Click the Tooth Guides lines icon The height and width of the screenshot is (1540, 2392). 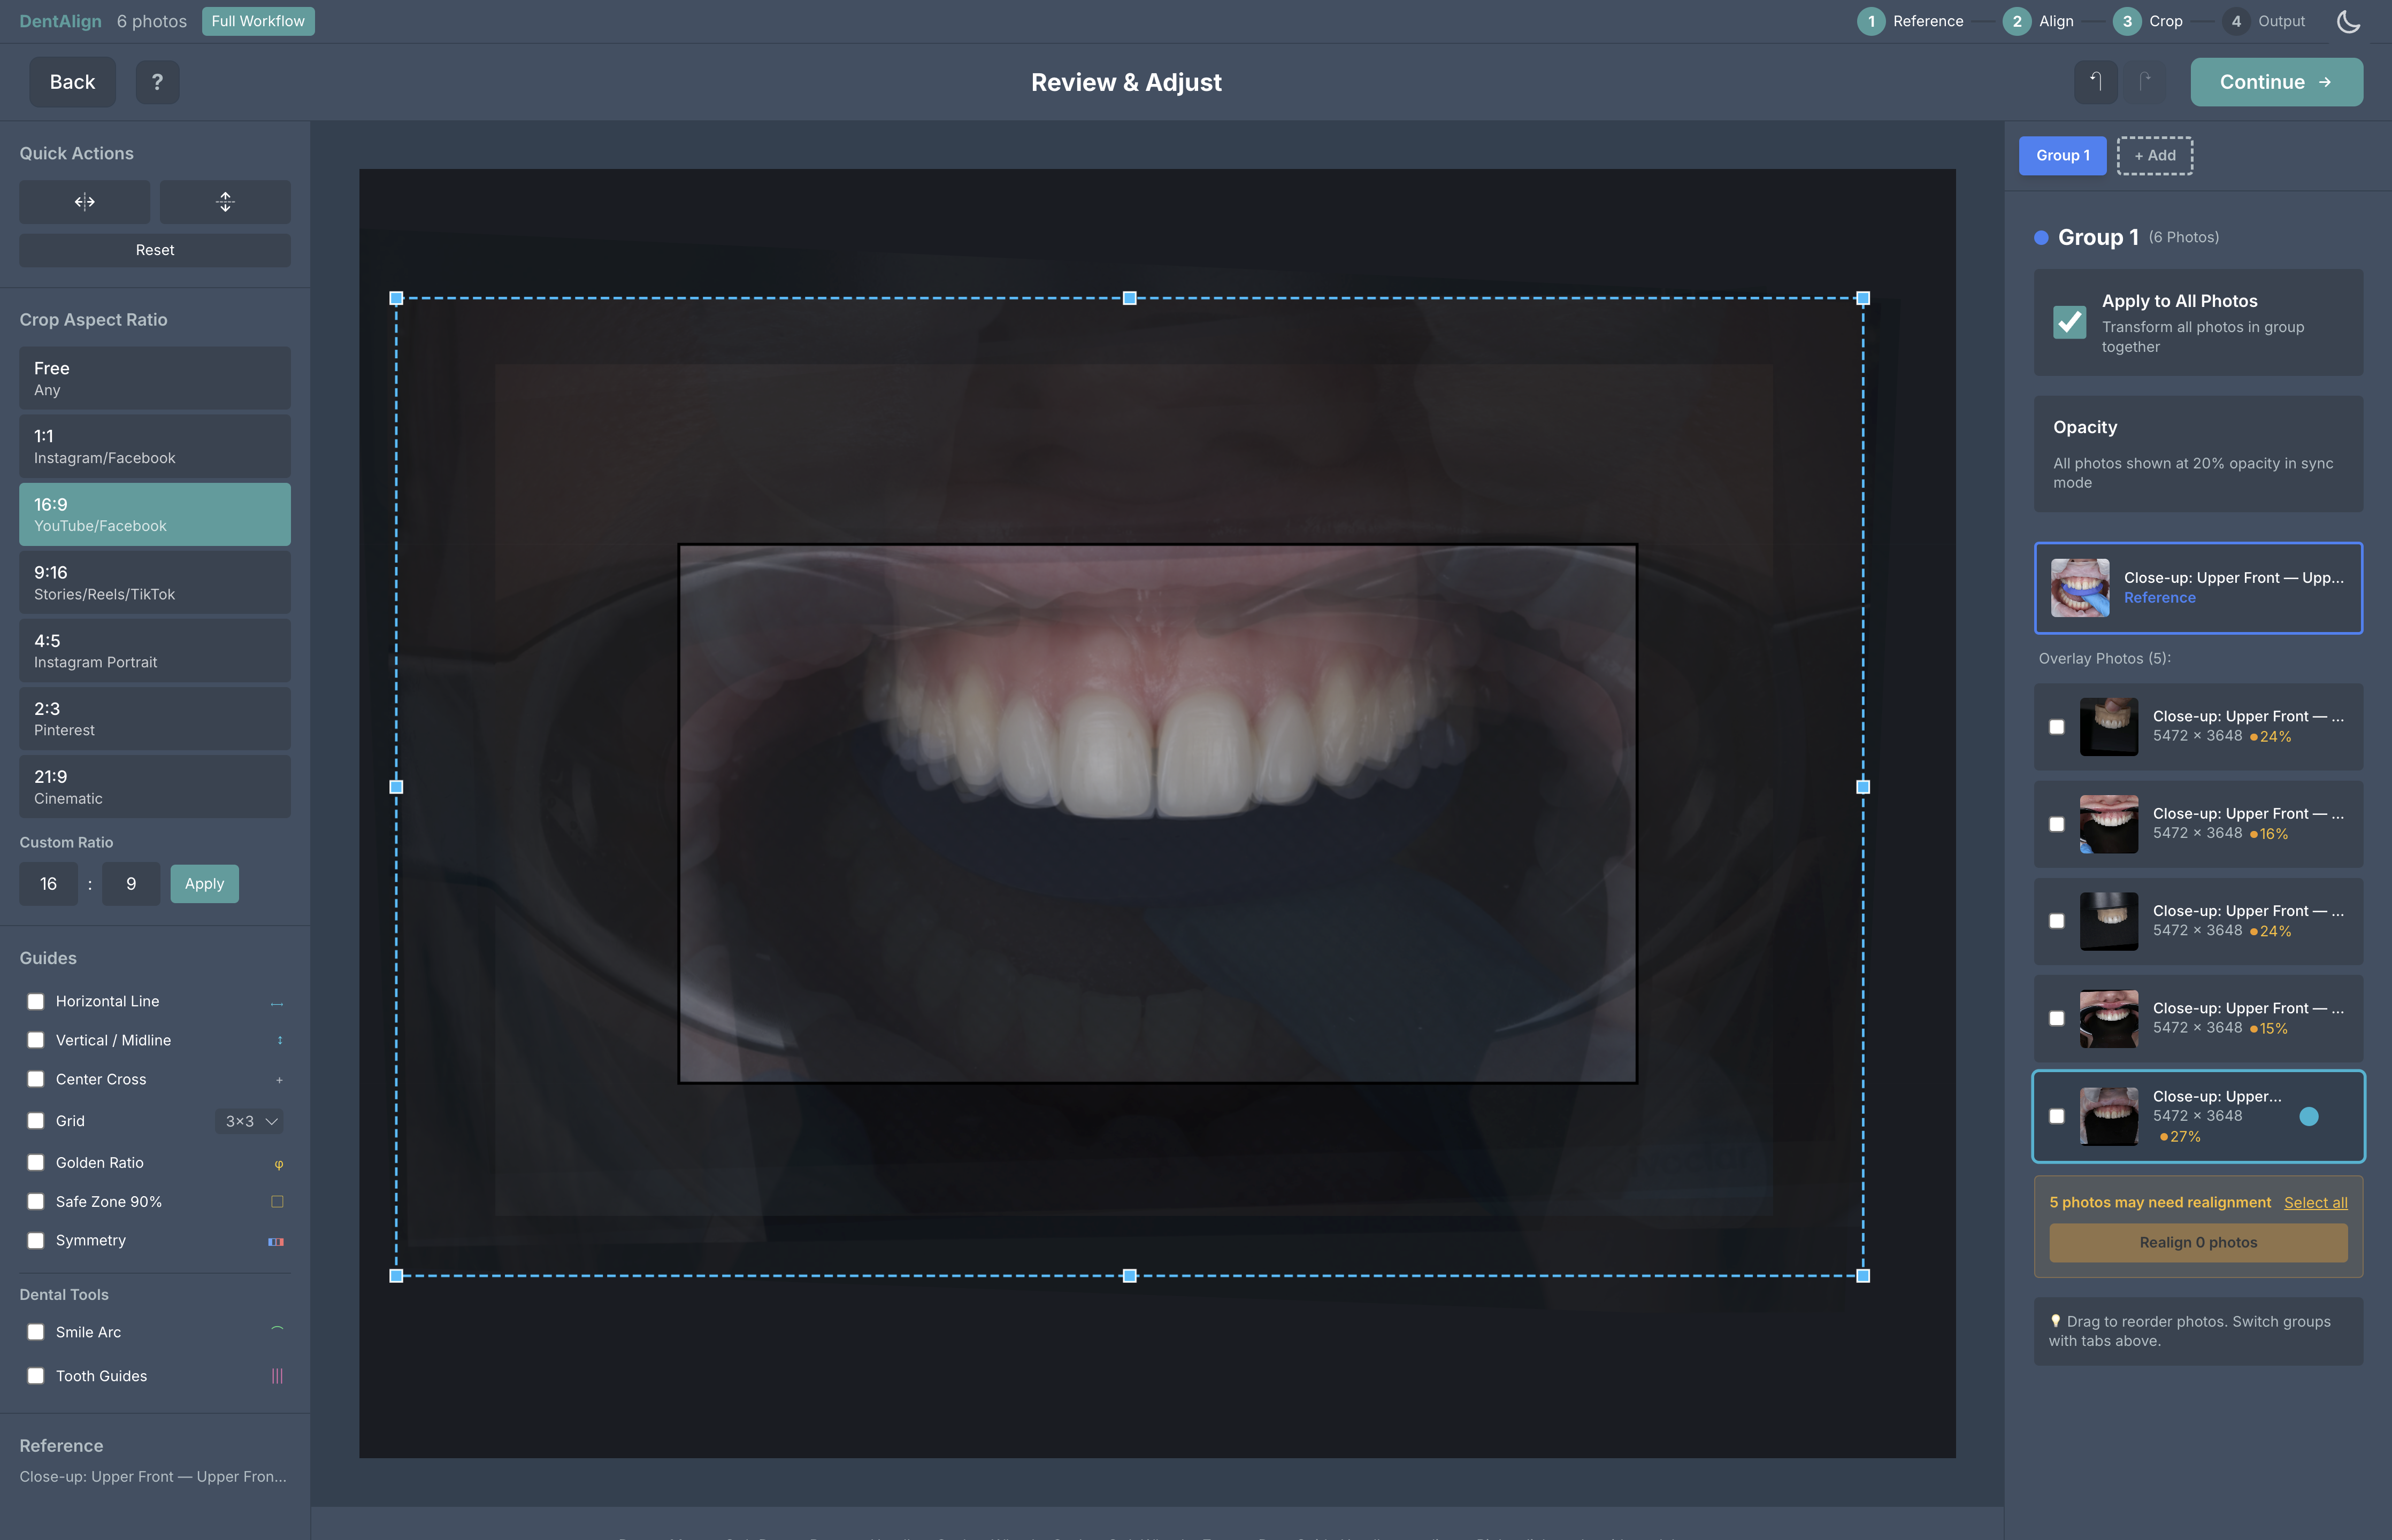point(277,1375)
